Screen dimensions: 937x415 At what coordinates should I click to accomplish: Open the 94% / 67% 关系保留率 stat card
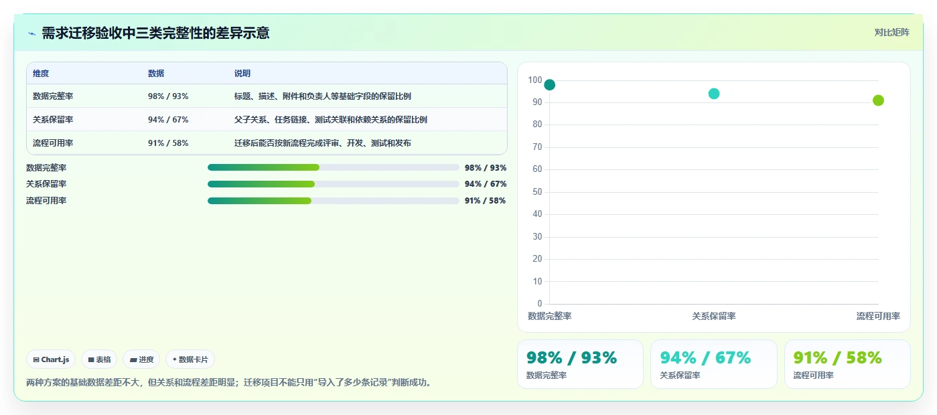coord(714,364)
